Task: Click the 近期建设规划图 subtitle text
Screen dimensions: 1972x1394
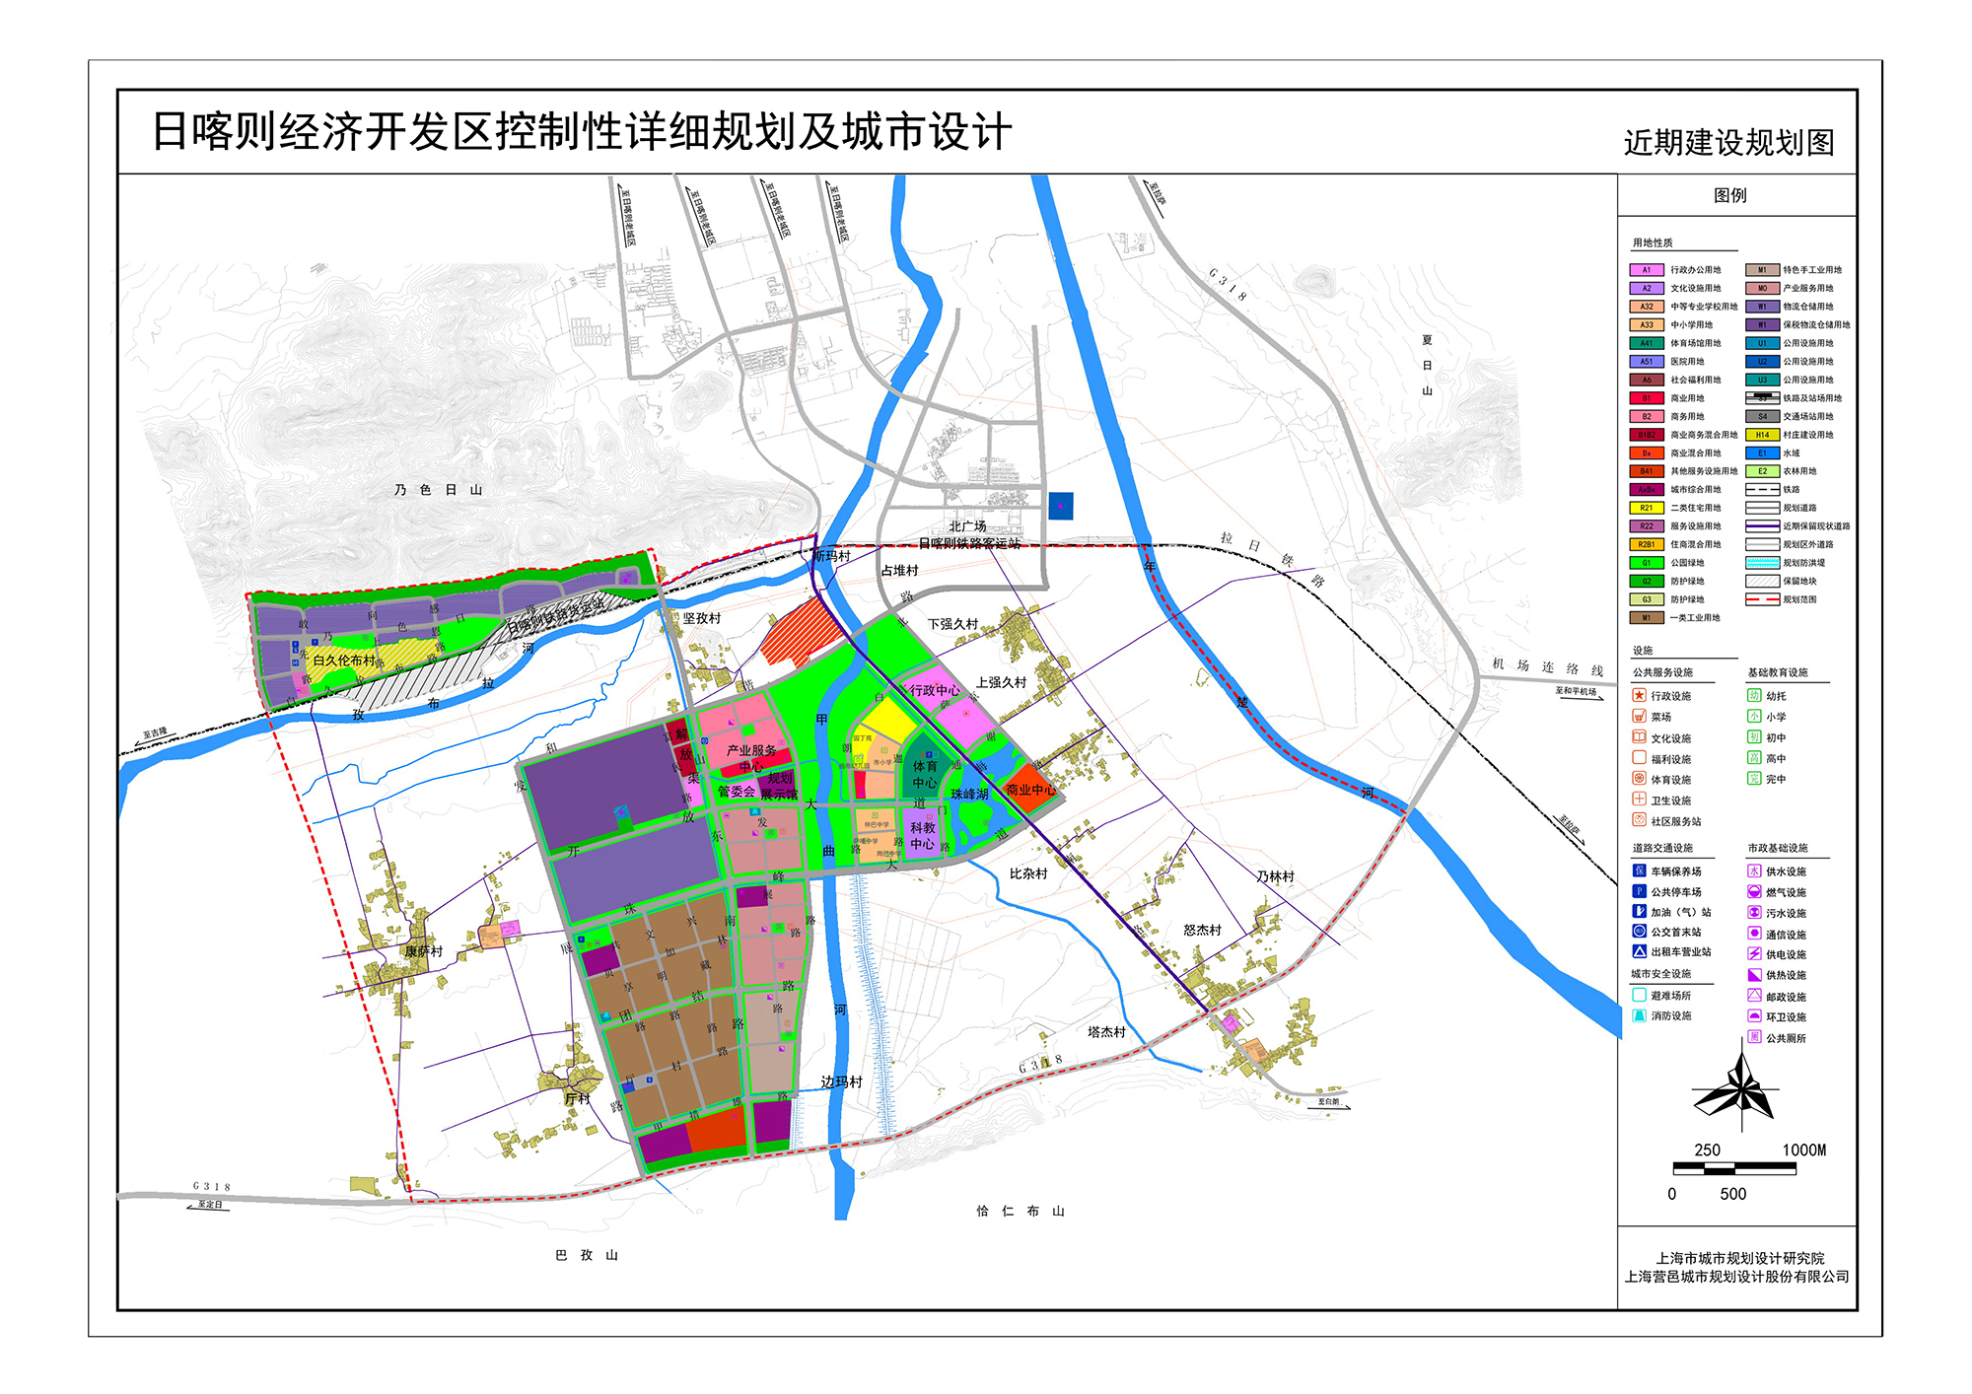Action: (1728, 143)
